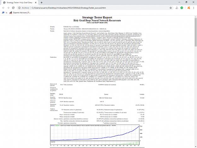Click the Depósito inicial label
Viewport: 197px width, 148px height.
(53, 94)
